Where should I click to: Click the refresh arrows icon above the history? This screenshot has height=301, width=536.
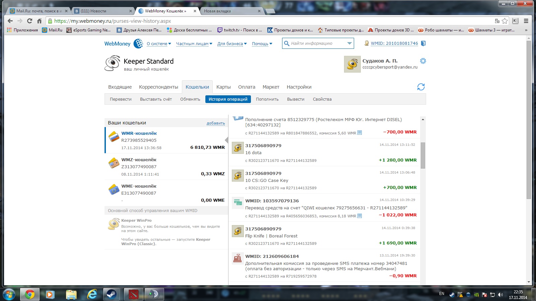(x=421, y=87)
